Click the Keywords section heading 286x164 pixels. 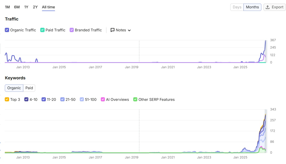(15, 78)
